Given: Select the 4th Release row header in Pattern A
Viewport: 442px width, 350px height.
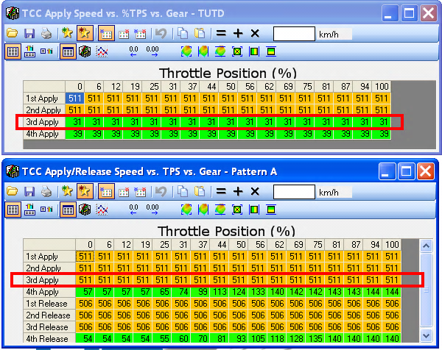Looking at the screenshot, I should tap(46, 338).
